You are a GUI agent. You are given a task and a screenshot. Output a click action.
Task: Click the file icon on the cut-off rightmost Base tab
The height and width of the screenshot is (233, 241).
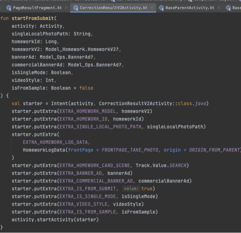tap(228, 8)
